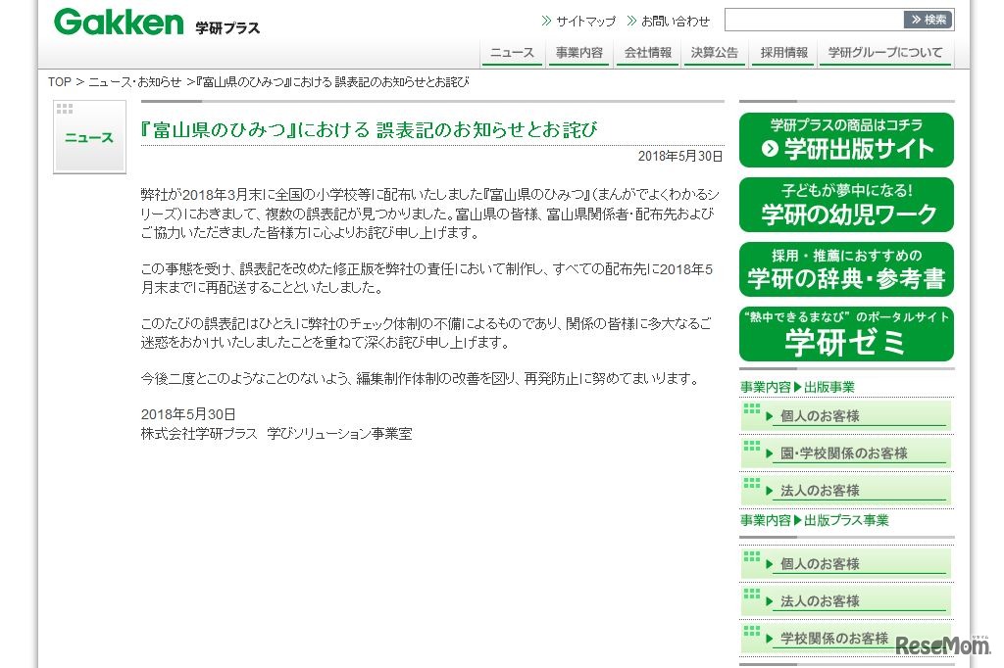The image size is (1004, 668).
Task: Open the 学研出版サイト banner
Action: (x=846, y=140)
